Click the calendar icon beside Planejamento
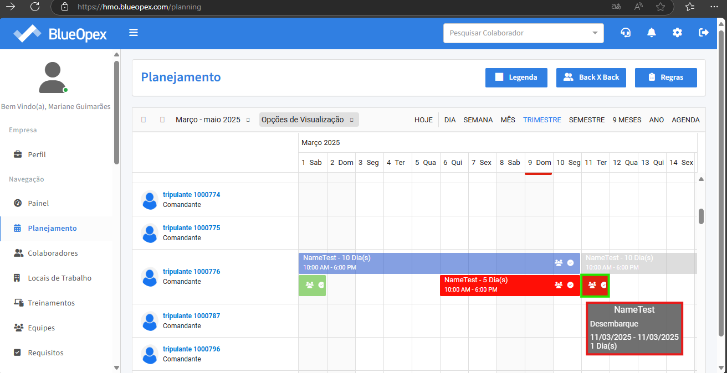Image resolution: width=727 pixels, height=373 pixels. click(x=18, y=228)
